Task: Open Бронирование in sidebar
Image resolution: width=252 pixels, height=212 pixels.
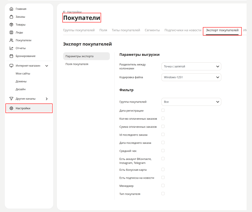Action: click(x=26, y=56)
